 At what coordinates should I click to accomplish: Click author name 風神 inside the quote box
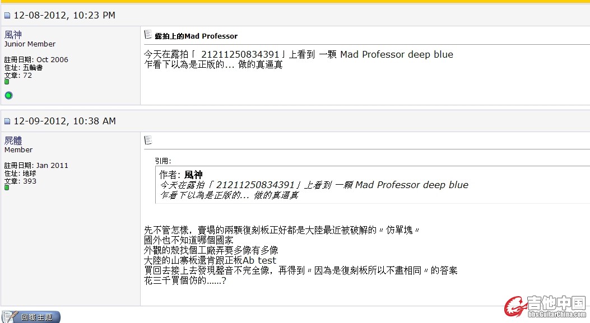point(193,175)
